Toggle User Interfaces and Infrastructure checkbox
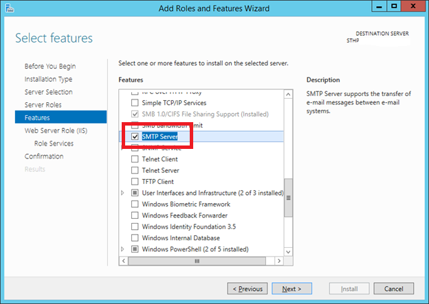The width and height of the screenshot is (429, 304). pyautogui.click(x=135, y=193)
